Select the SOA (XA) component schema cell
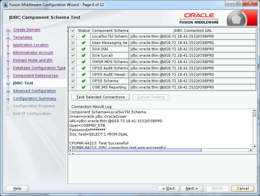The height and width of the screenshot is (196, 260). coord(110,49)
